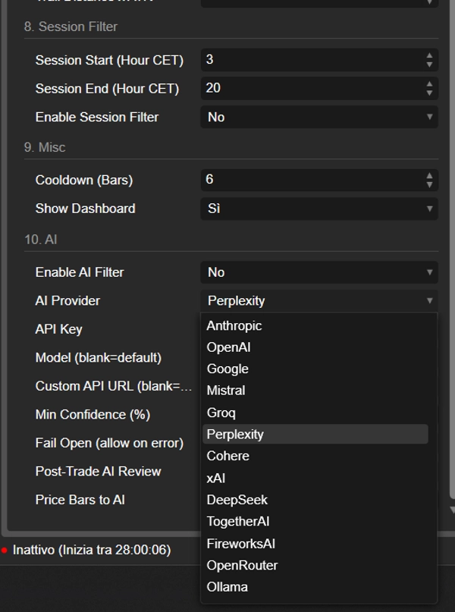
Task: Choose DeepSeek from the list
Action: click(x=315, y=500)
